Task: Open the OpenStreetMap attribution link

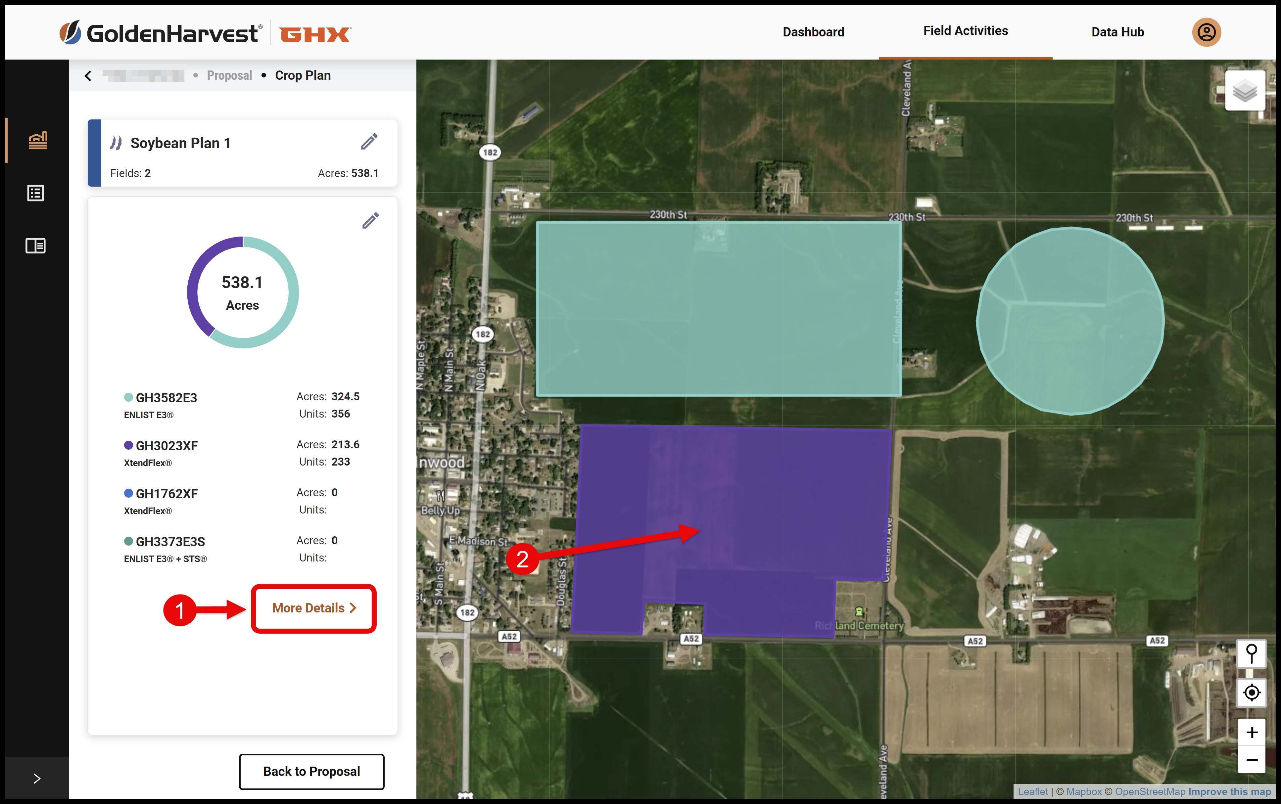Action: pos(1150,792)
